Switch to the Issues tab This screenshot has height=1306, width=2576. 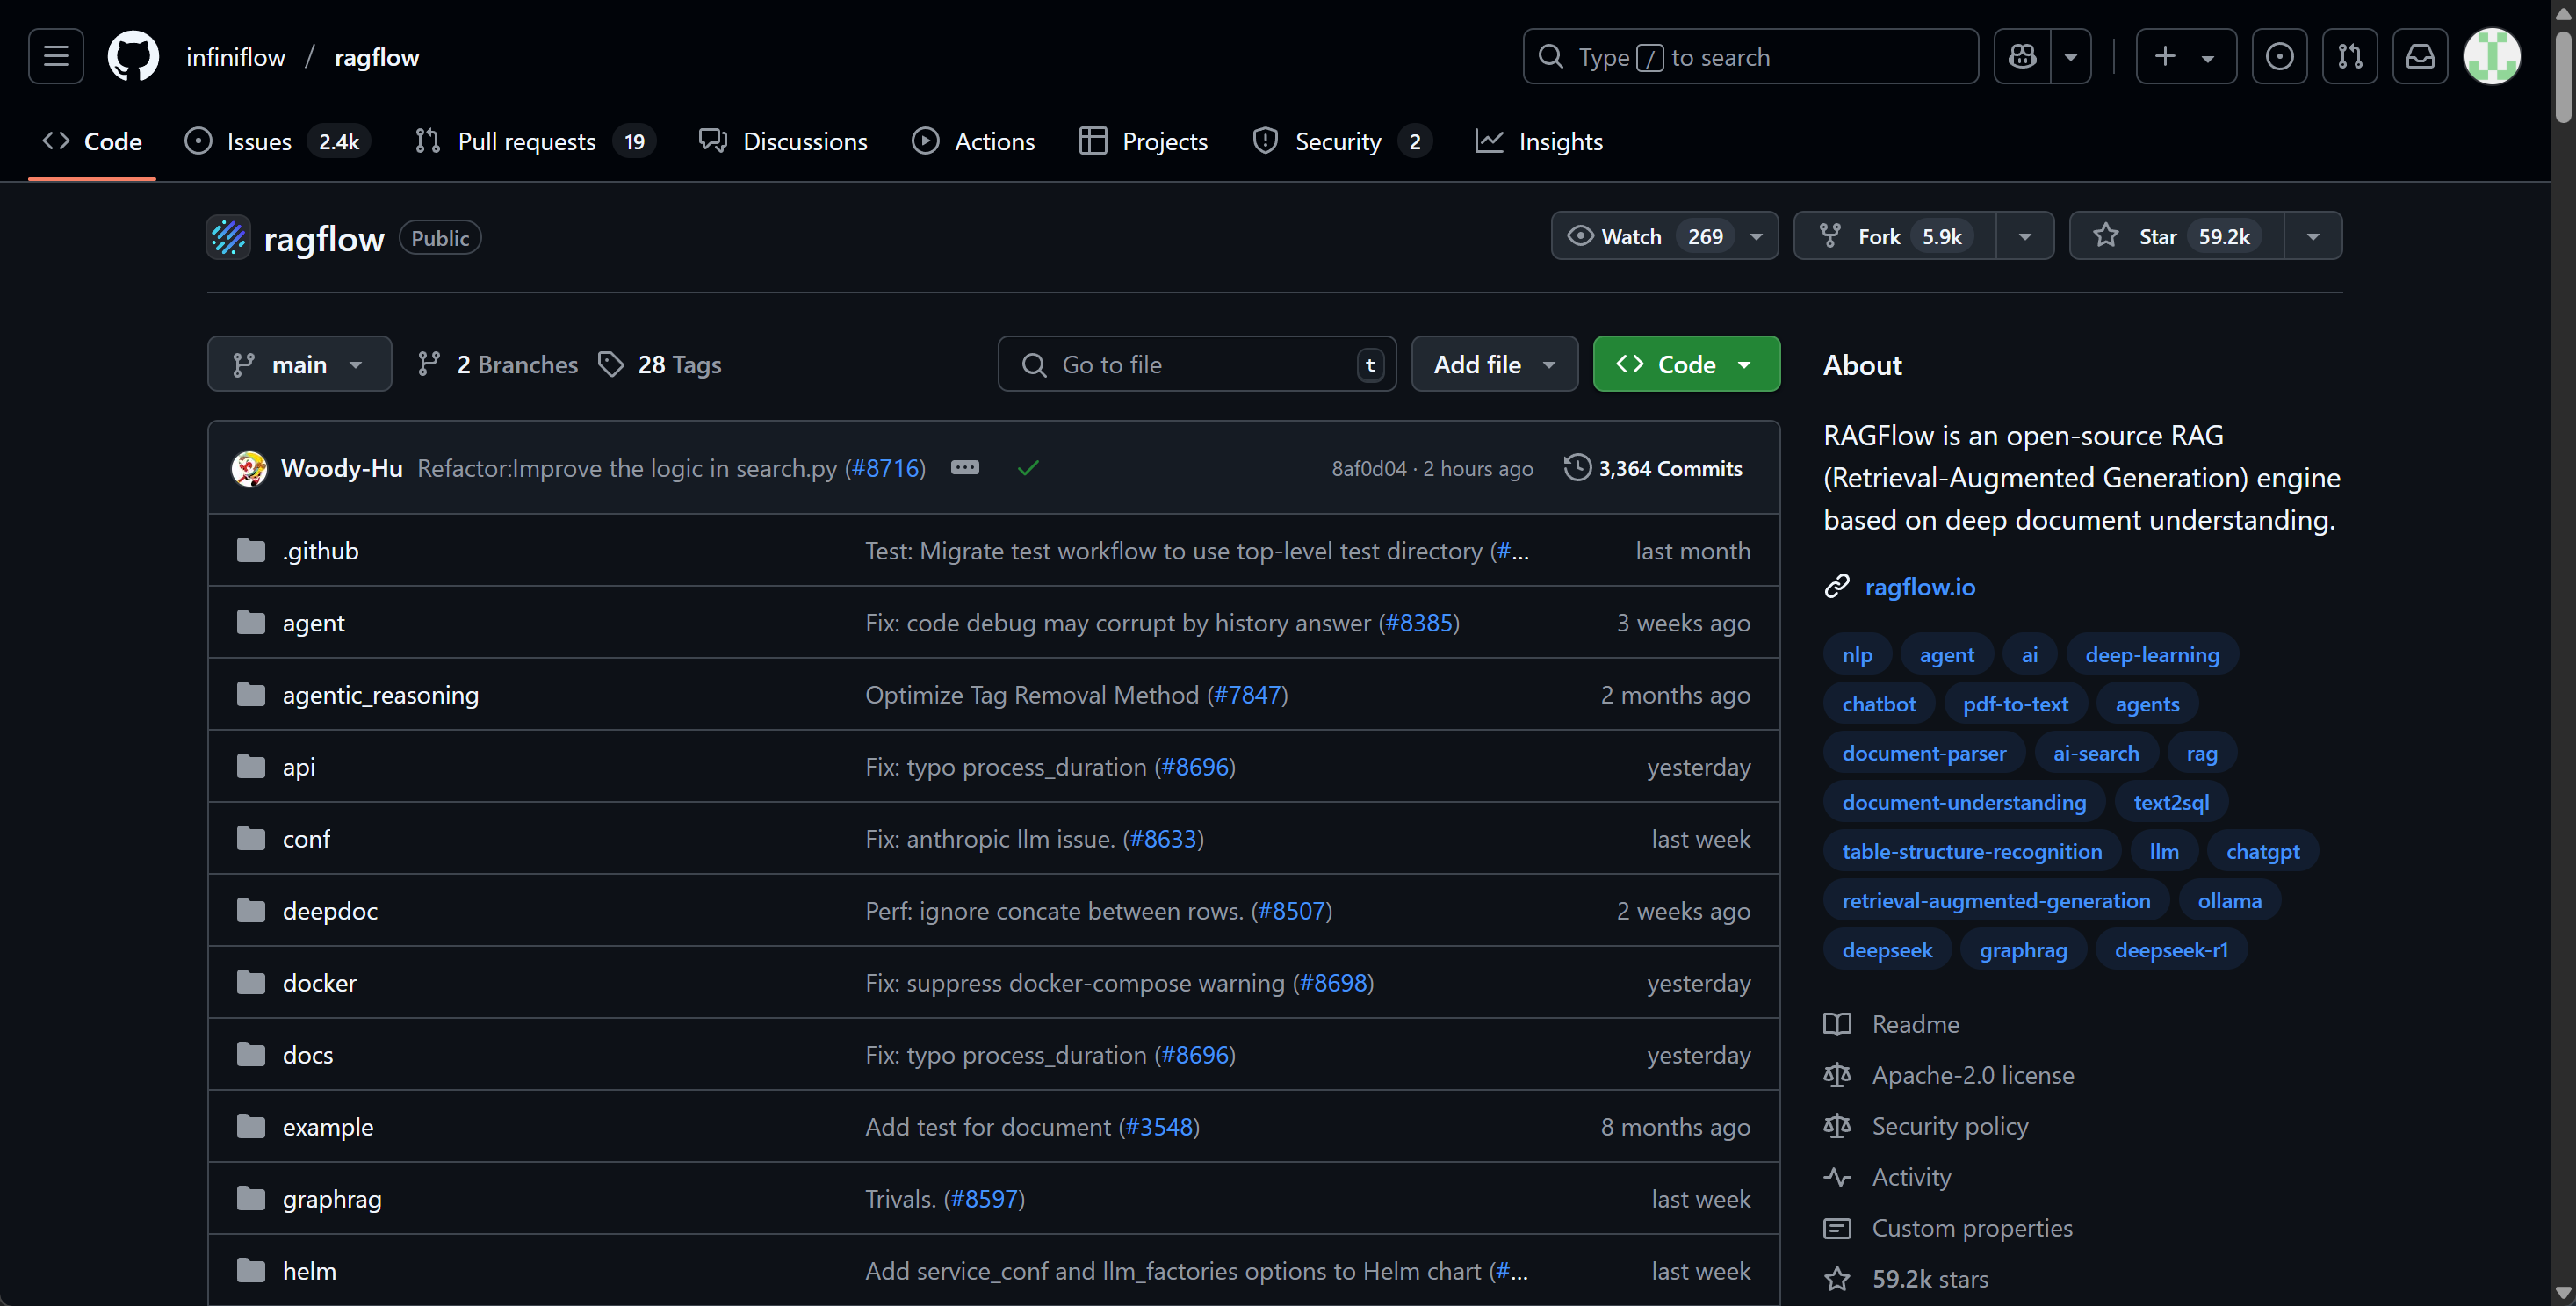click(x=277, y=142)
